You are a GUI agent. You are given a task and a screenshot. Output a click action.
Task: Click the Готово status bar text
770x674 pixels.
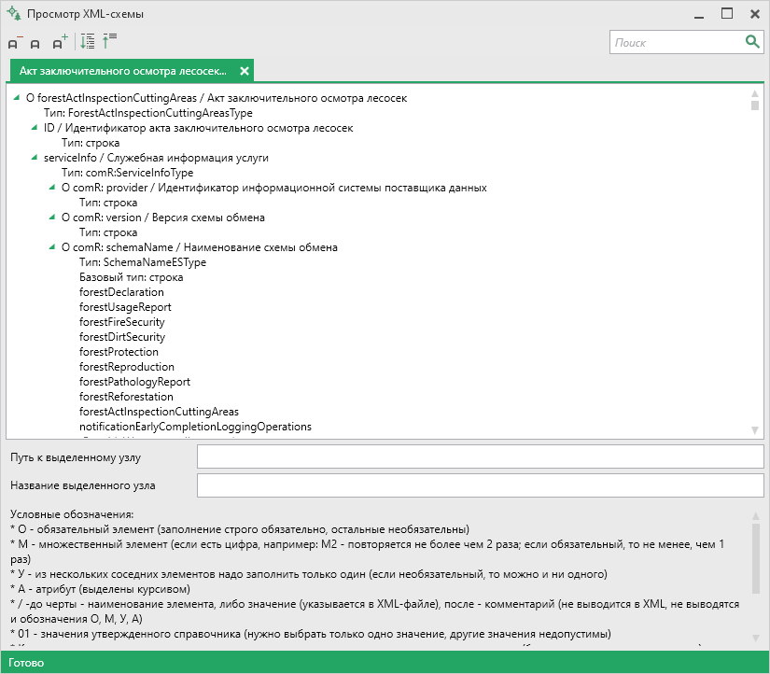[26, 663]
